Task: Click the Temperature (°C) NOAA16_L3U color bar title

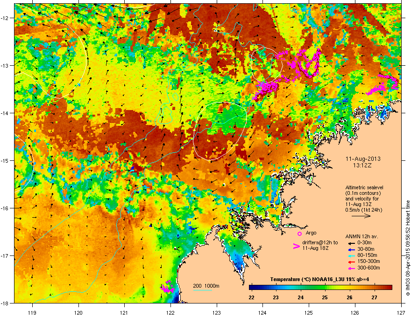Action: [319, 279]
